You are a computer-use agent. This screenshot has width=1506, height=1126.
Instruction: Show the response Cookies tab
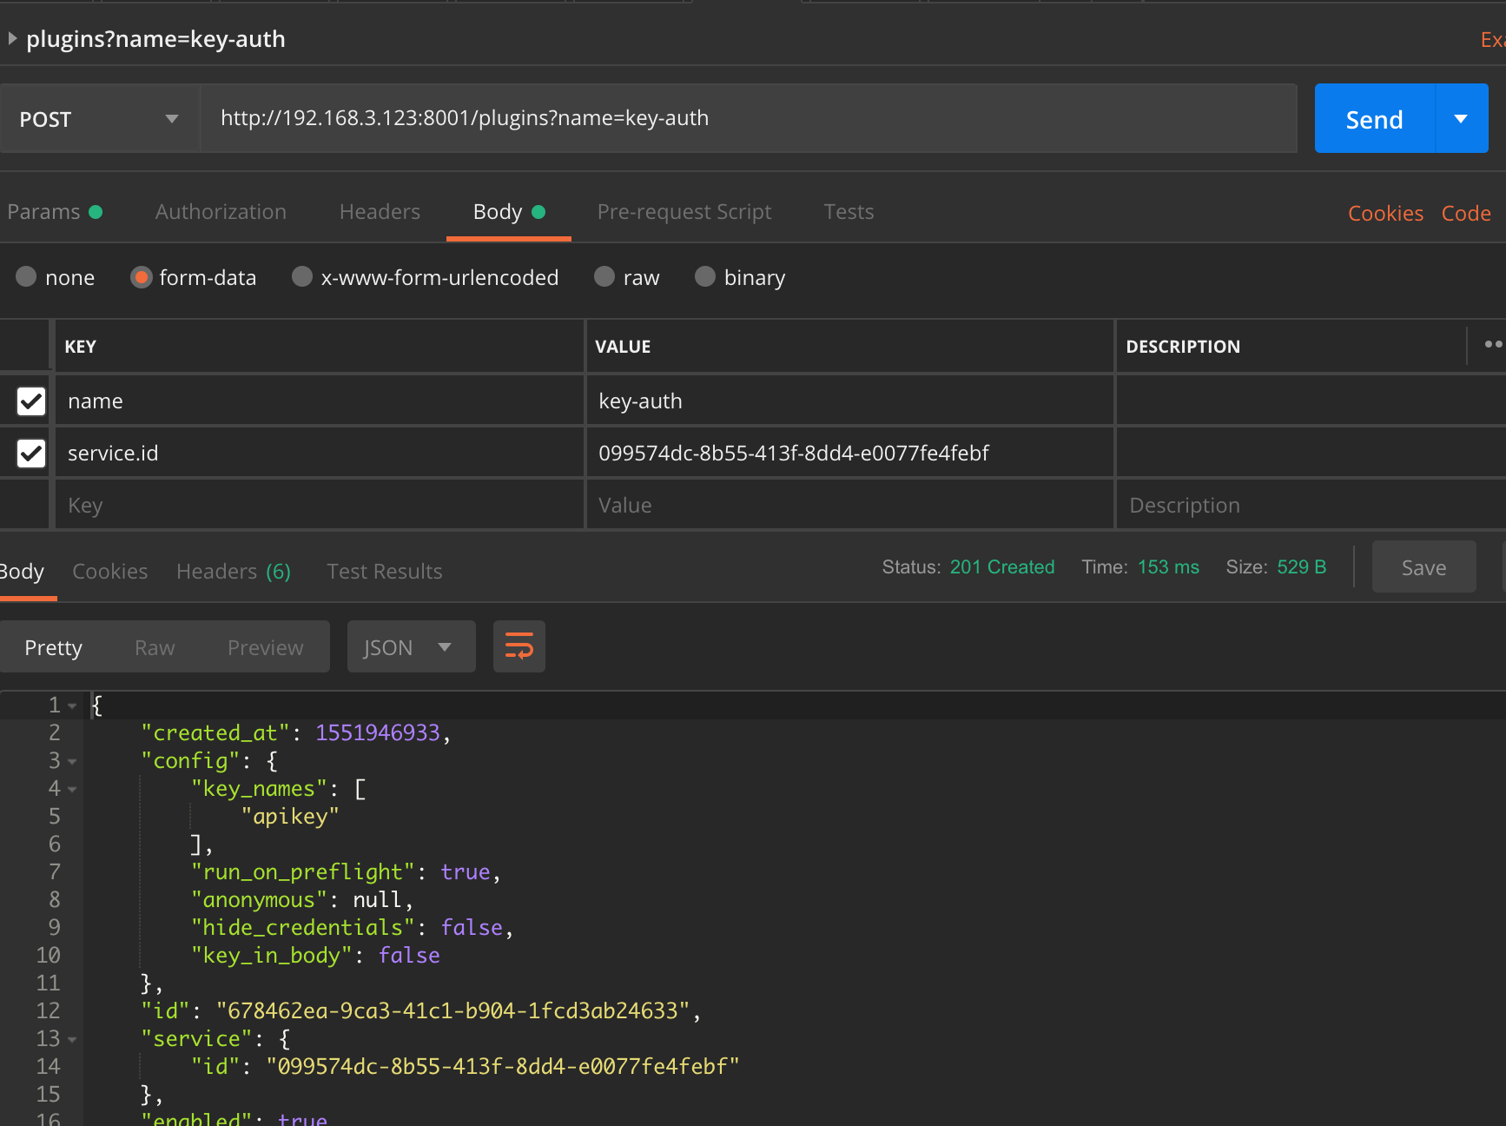pos(110,571)
